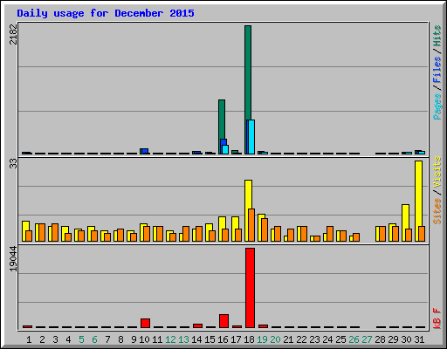Viewport: 447px width, 349px height.
Task: Click day label 4 on the x-axis
Action: pos(68,339)
